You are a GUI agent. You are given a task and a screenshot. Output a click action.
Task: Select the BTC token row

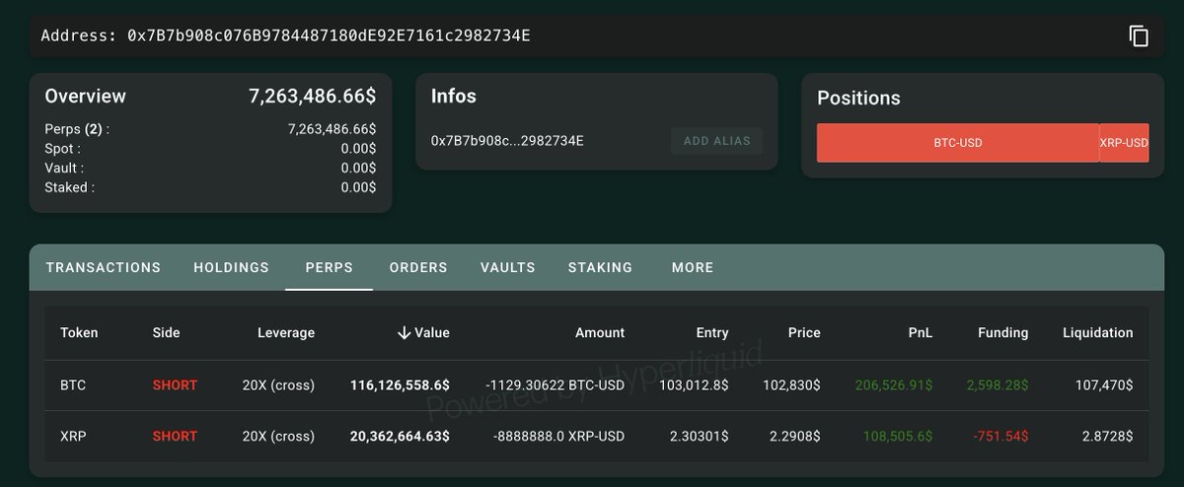tap(73, 385)
